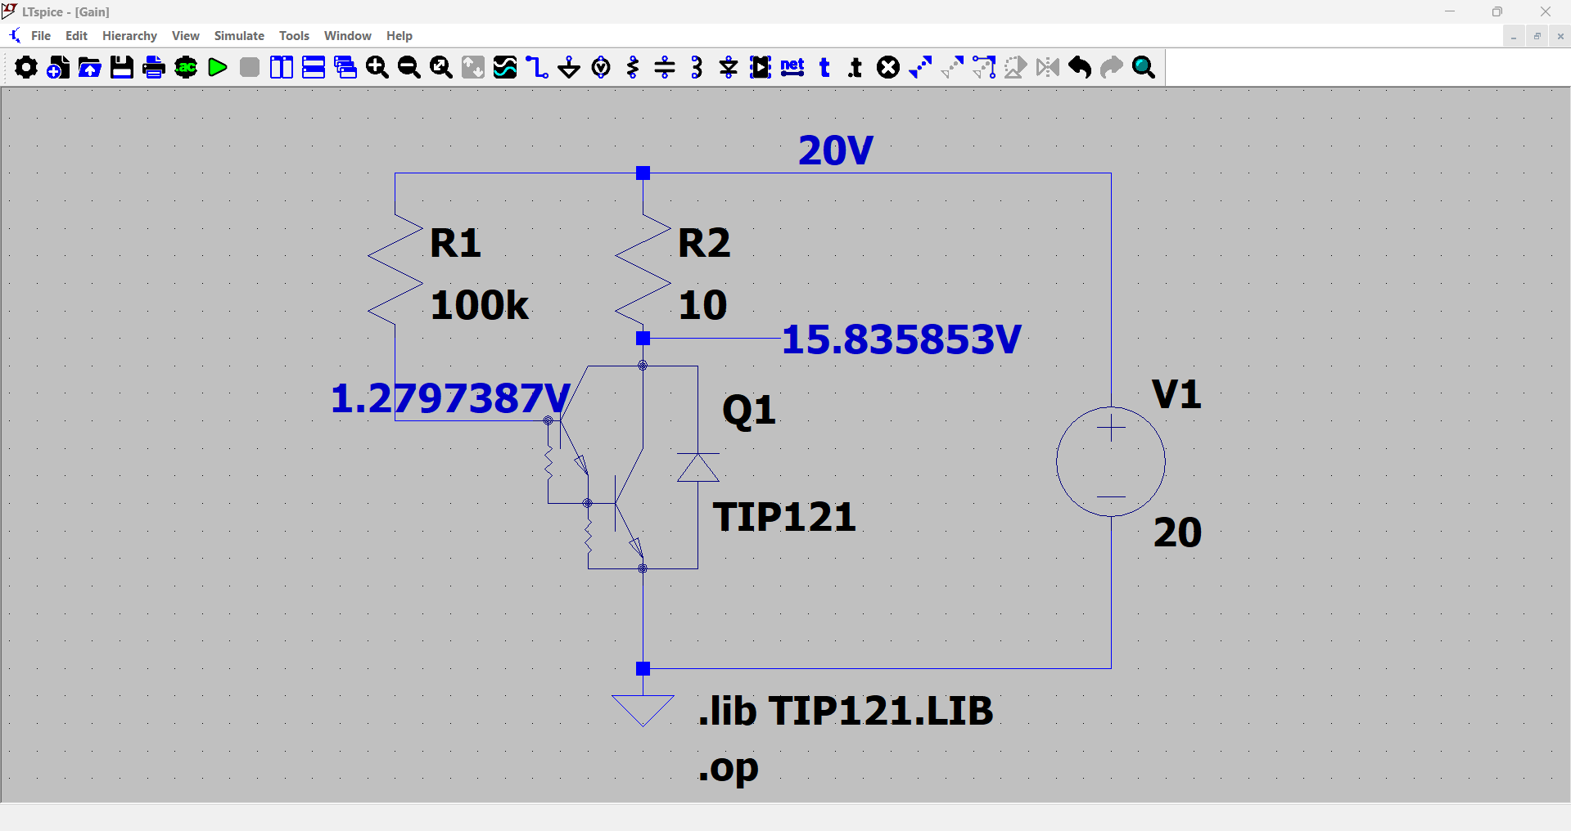Click the ground symbol on schematic
This screenshot has height=831, width=1571.
[643, 710]
